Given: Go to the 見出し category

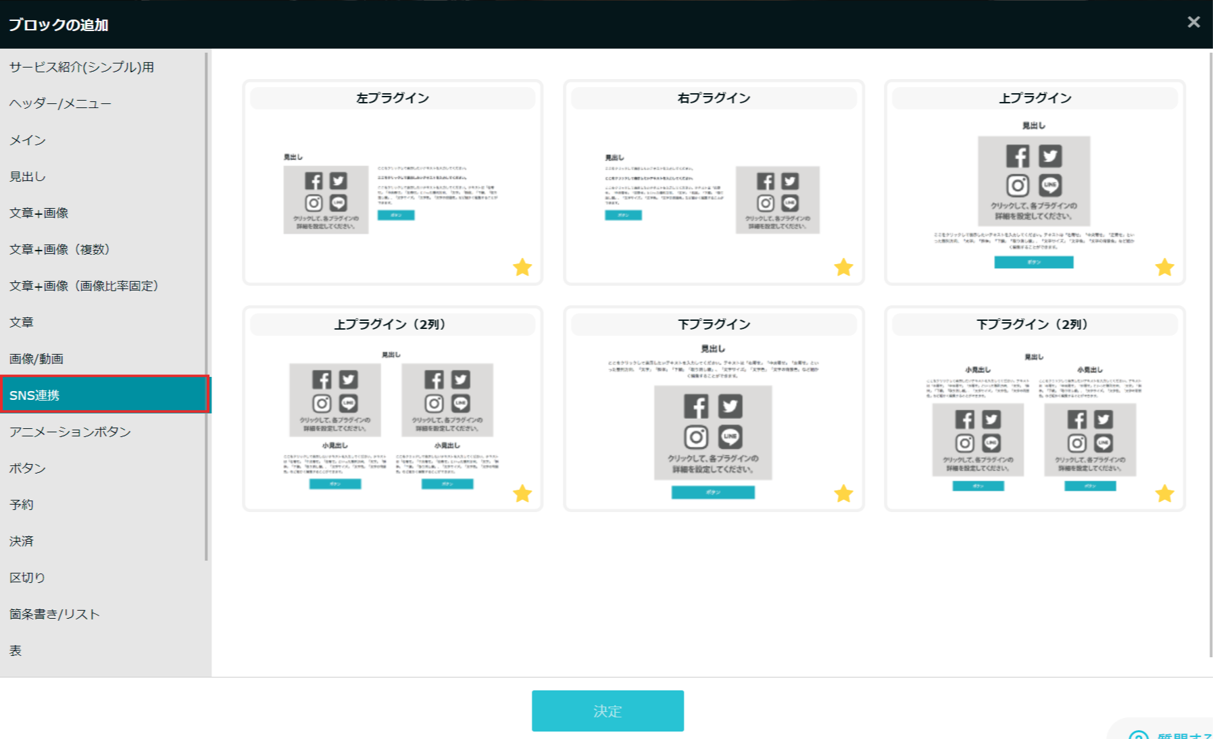Looking at the screenshot, I should [x=103, y=176].
